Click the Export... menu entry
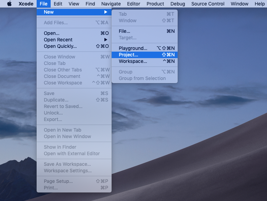 point(74,119)
